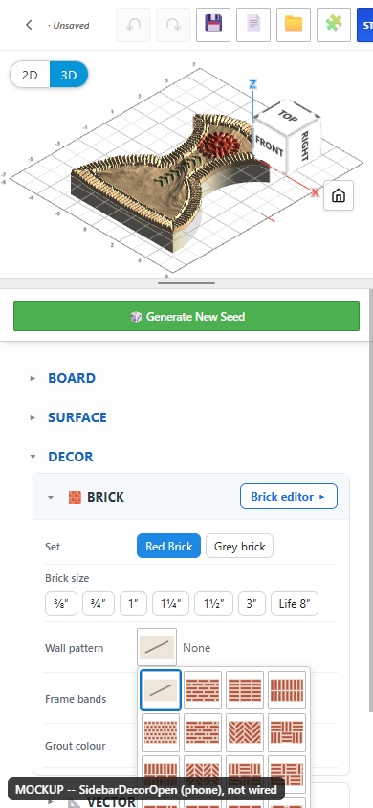The height and width of the screenshot is (808, 373).
Task: Open the Wall pattern dropdown
Action: (157, 648)
